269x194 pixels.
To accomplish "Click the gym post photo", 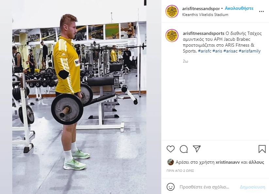I will pyautogui.click(x=79, y=97).
